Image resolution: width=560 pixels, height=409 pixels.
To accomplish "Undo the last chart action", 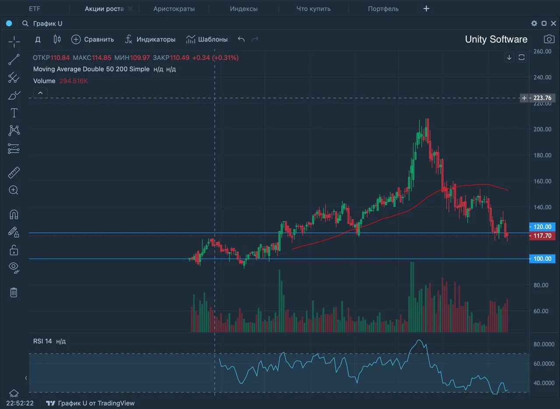I will click(x=241, y=39).
